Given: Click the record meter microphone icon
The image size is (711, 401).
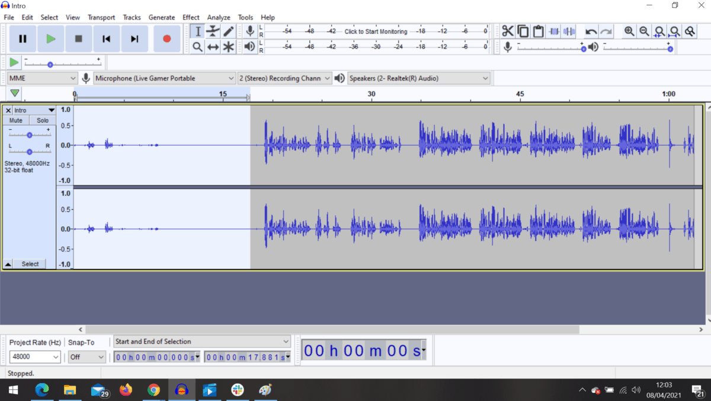Looking at the screenshot, I should (x=250, y=31).
